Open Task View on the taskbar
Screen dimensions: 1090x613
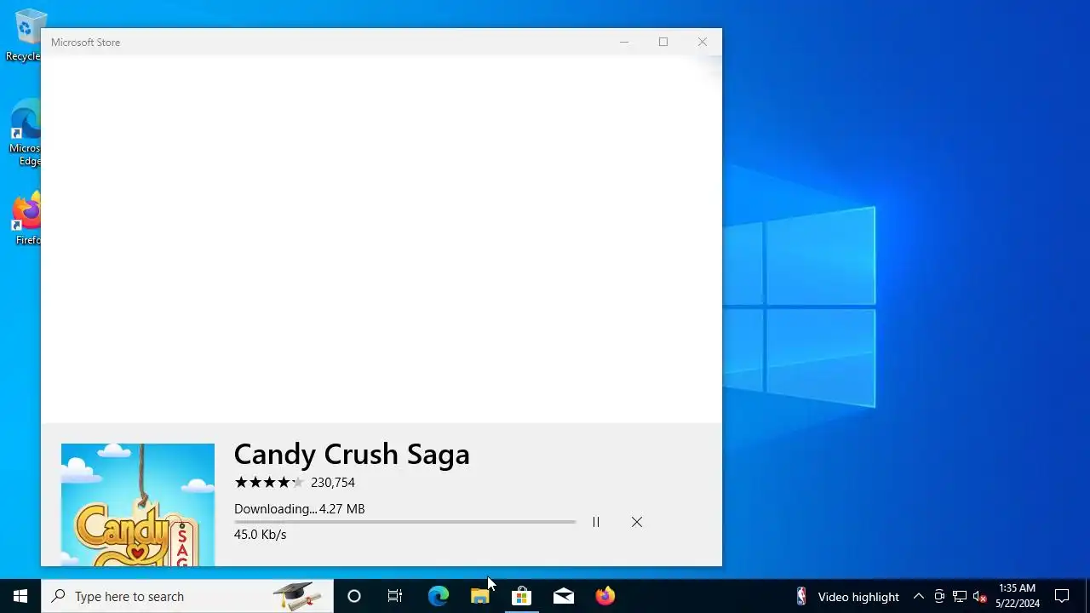pyautogui.click(x=395, y=596)
